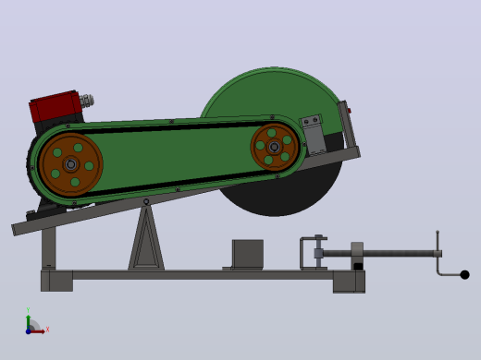This screenshot has height=360, width=481.
Task: Click the black knob on the vise crank
Action: [464, 275]
